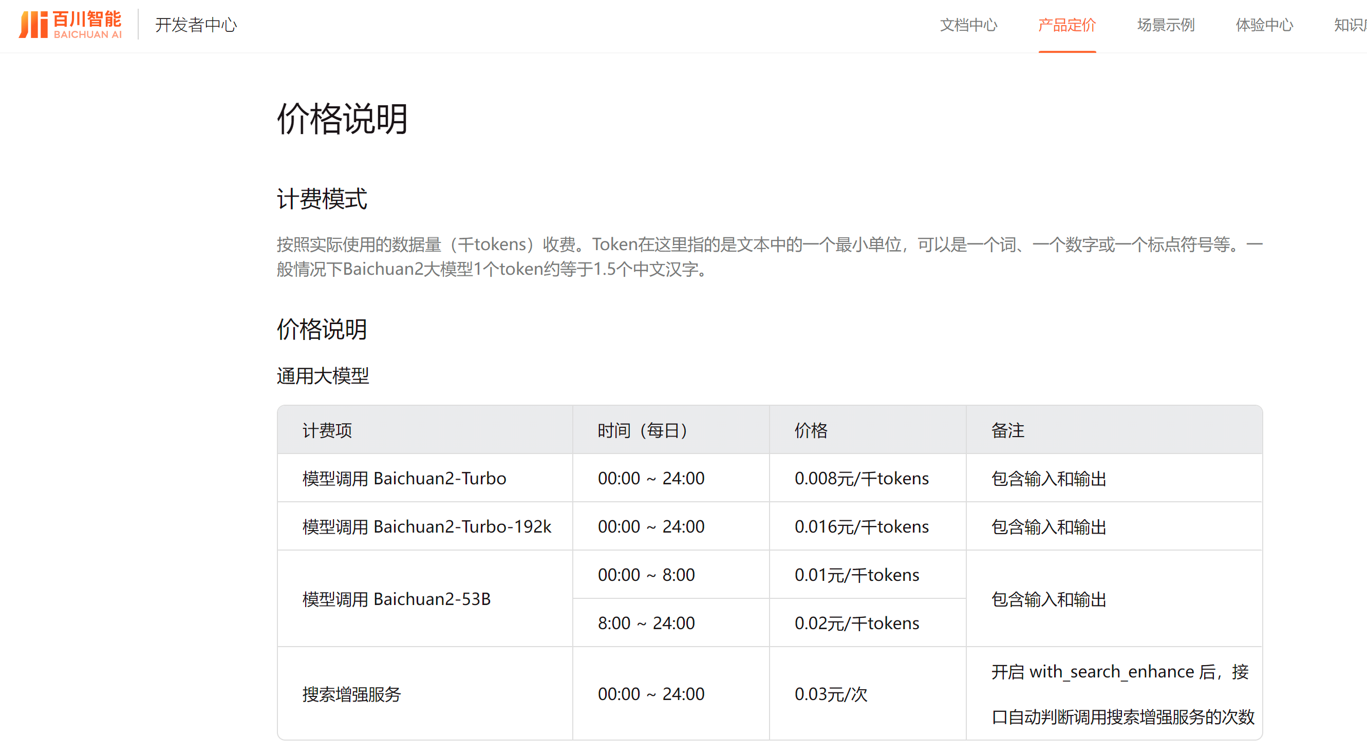The height and width of the screenshot is (756, 1367).
Task: Select the 搜索增强服务 cell
Action: point(425,693)
